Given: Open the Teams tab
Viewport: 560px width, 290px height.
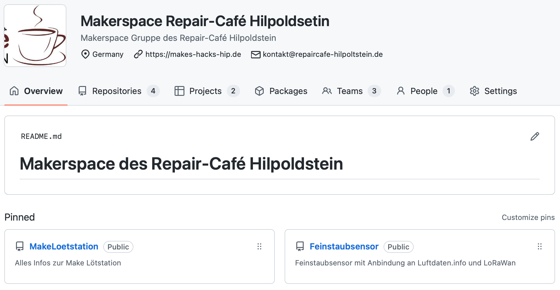Looking at the screenshot, I should 351,91.
